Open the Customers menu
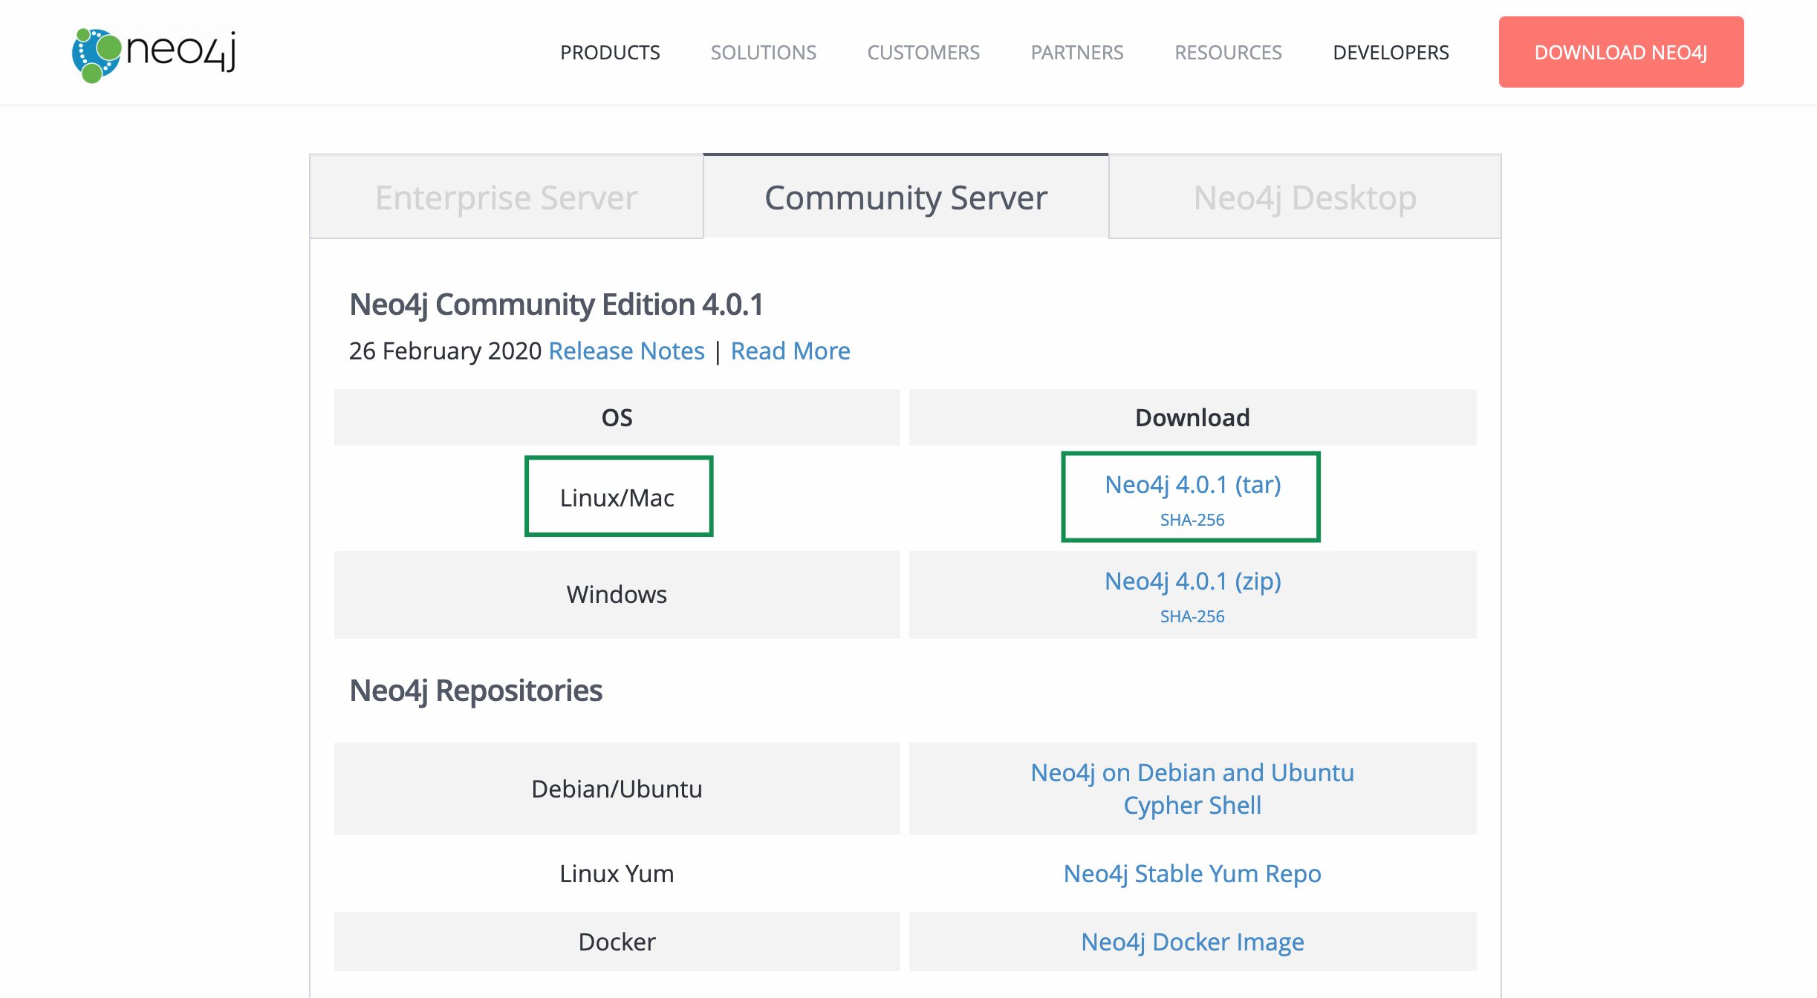This screenshot has height=998, width=1817. point(923,53)
